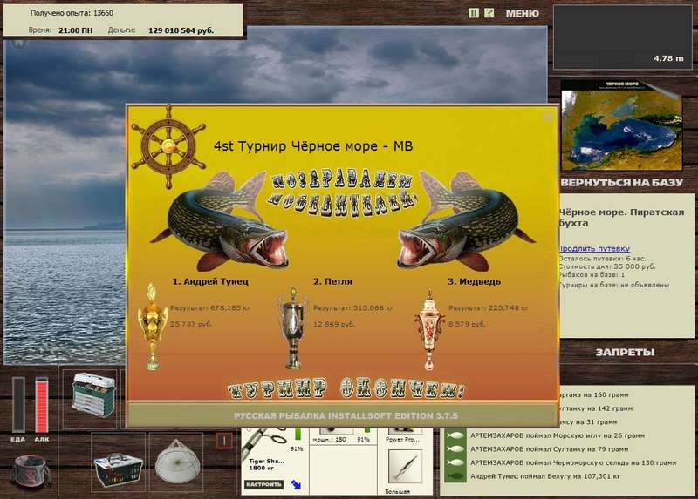698x499 pixels.
Task: Pause the game with the pause icon
Action: [x=474, y=13]
